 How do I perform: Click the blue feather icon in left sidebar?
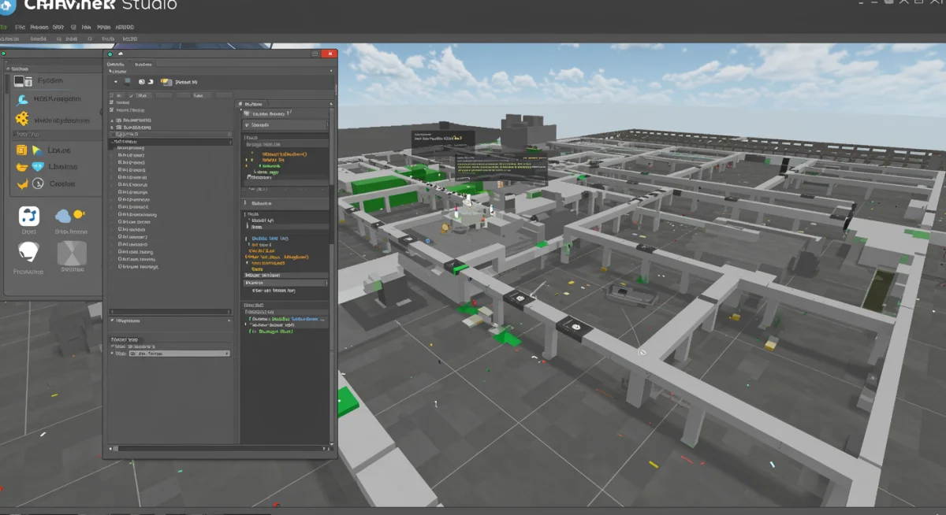click(x=21, y=100)
